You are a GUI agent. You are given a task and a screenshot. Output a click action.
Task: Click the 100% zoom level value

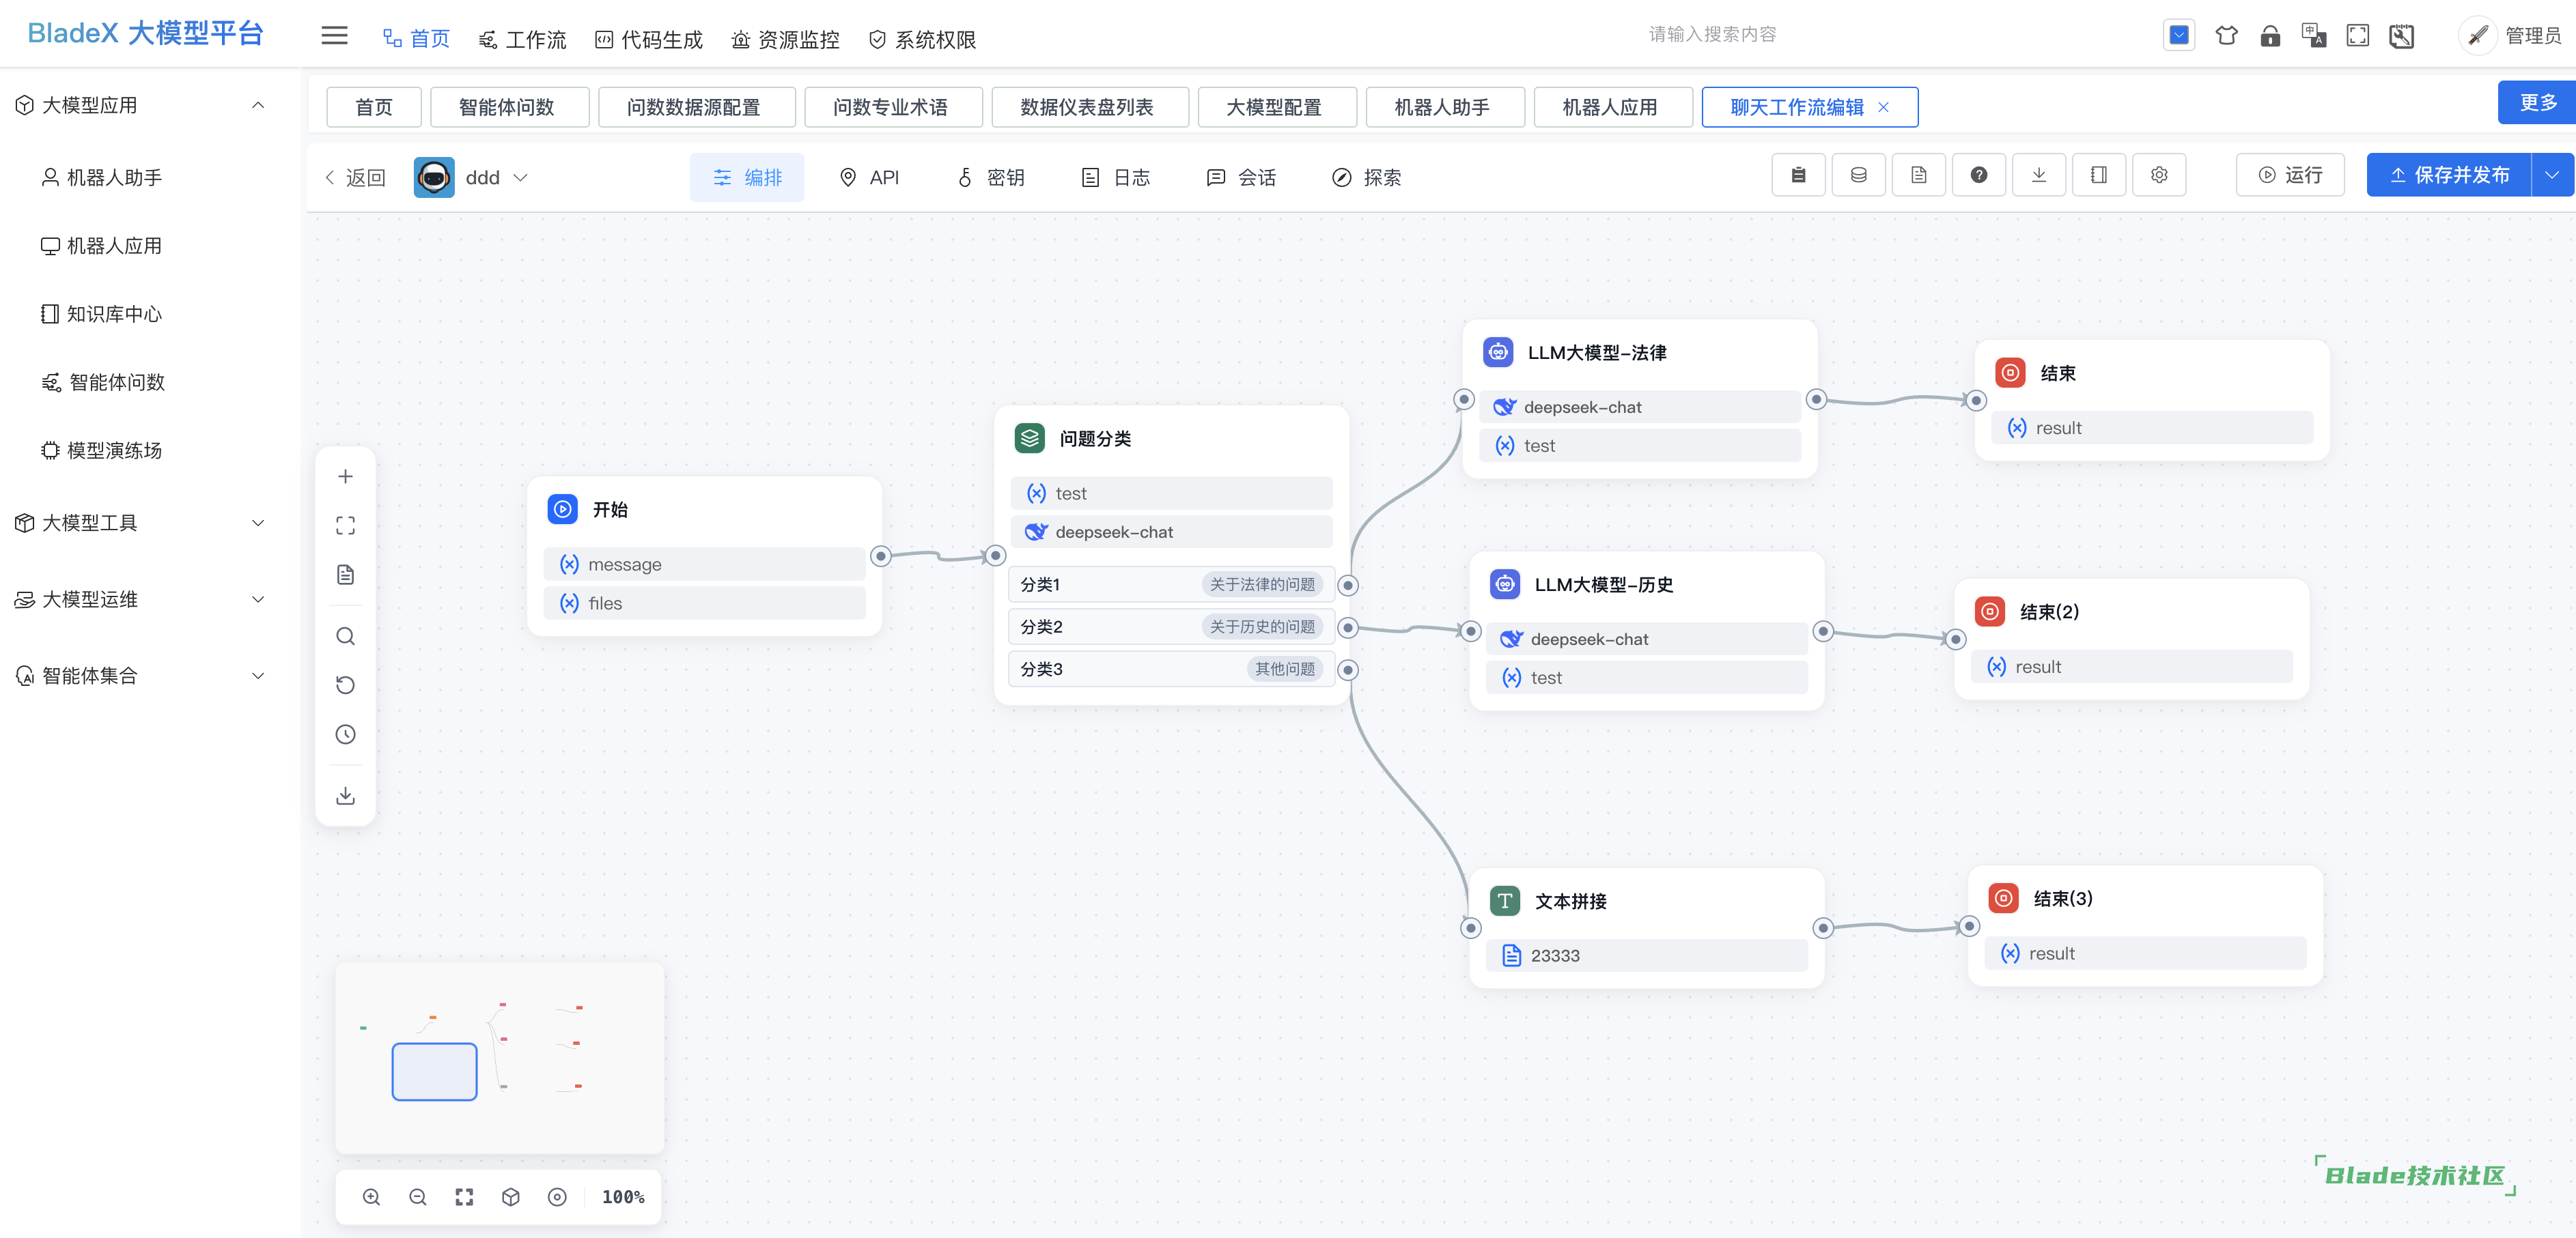pos(623,1197)
